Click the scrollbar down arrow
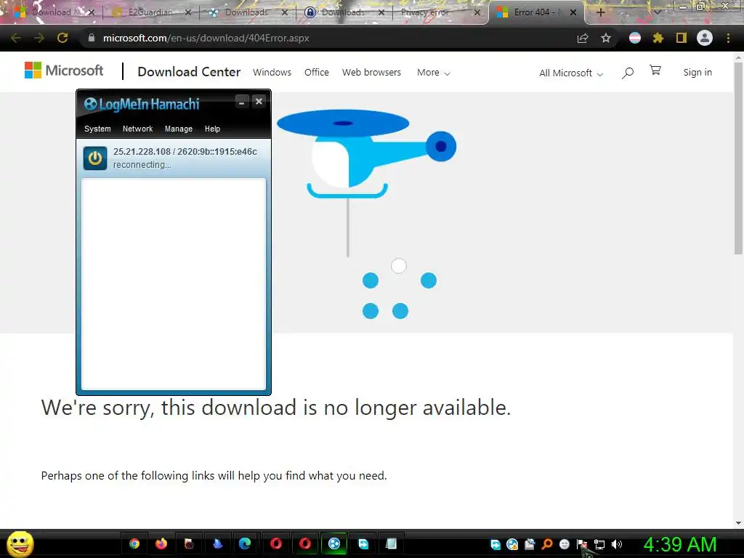The image size is (744, 558). click(x=738, y=523)
